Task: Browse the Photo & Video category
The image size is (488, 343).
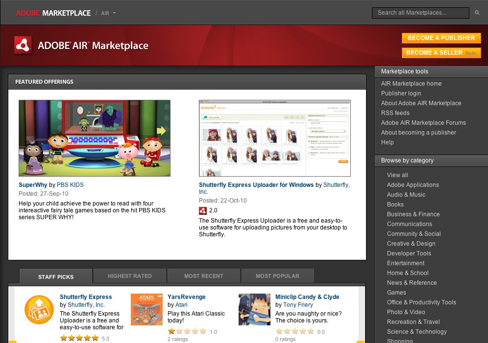Action: [406, 312]
